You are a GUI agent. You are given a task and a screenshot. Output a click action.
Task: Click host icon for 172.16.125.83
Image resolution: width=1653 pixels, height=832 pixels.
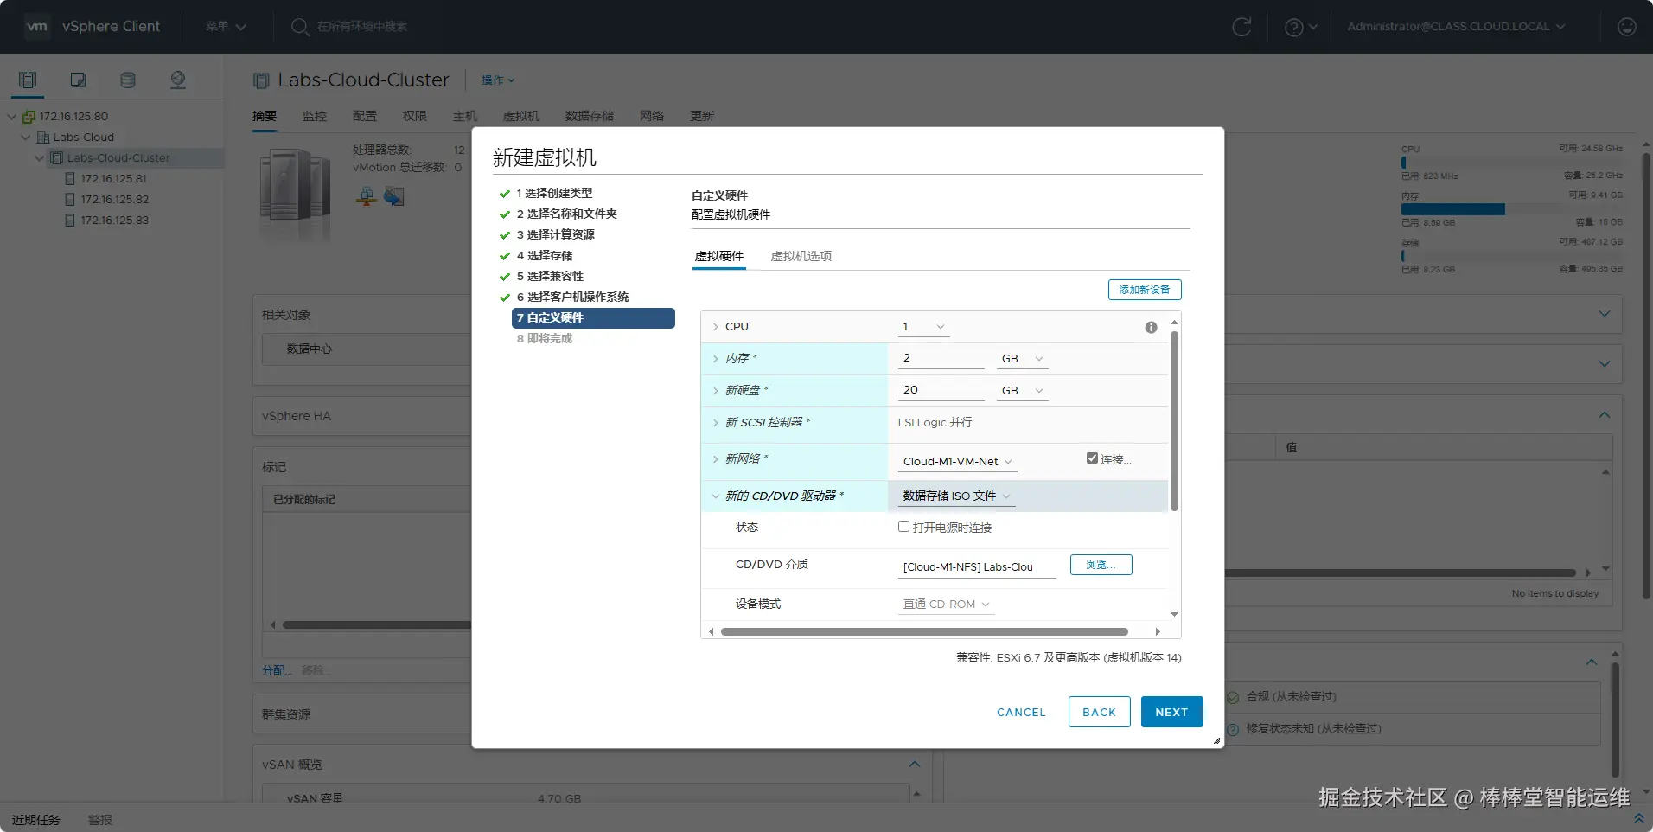70,221
